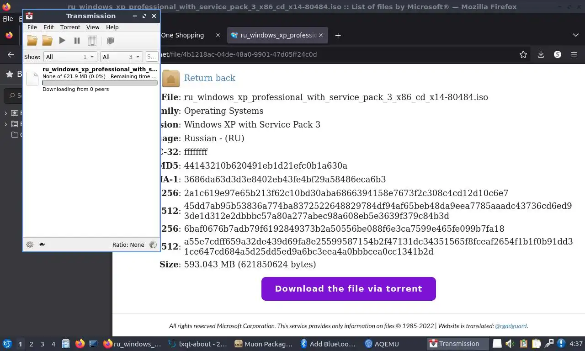Click the show desktop icon on taskbar

[93, 344]
